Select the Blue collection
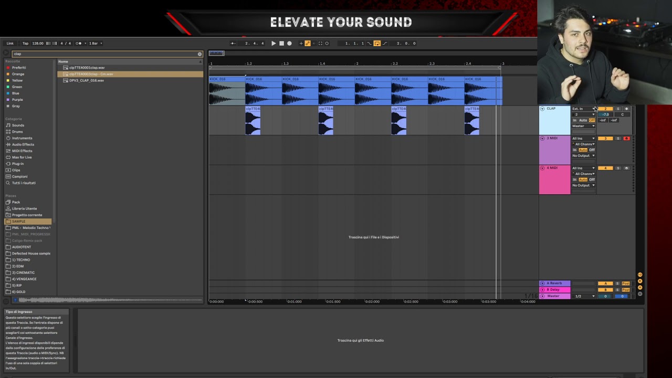The height and width of the screenshot is (378, 672). pos(15,93)
